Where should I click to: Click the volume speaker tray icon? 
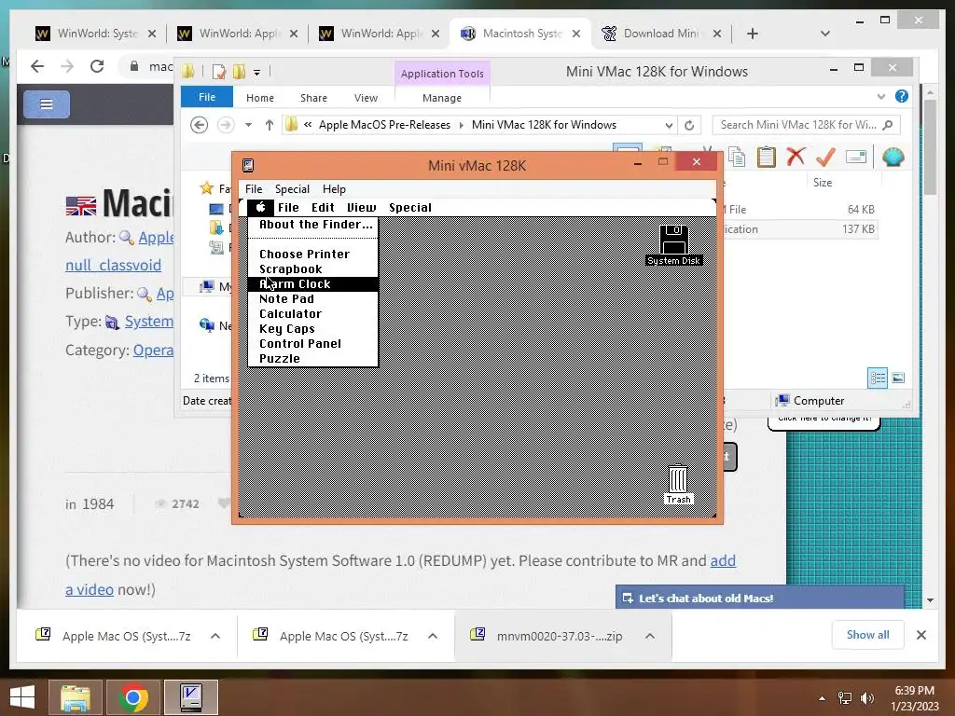click(x=866, y=698)
